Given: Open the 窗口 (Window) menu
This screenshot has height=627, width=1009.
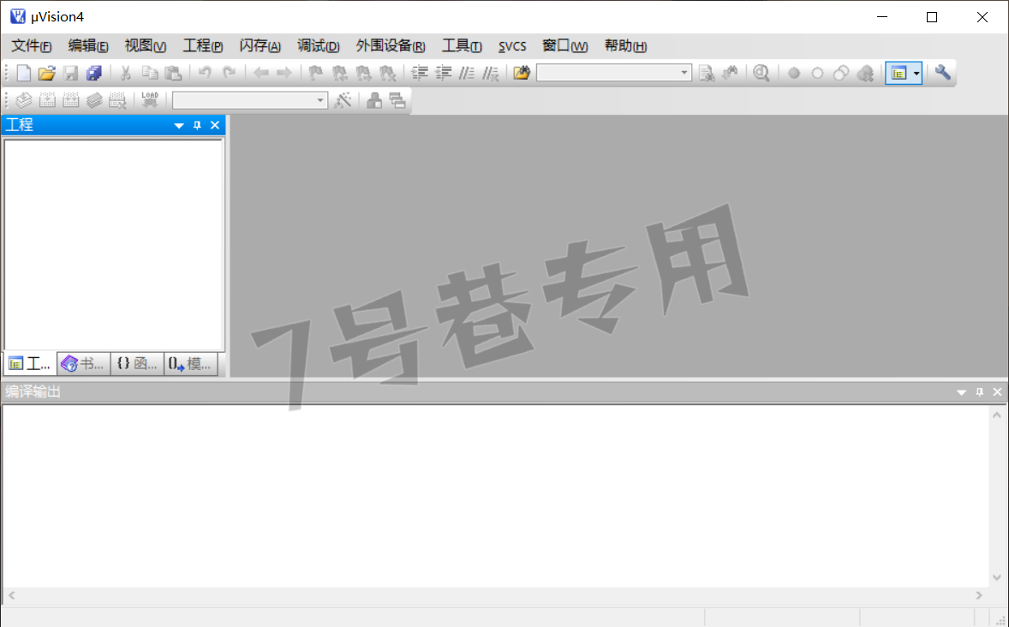Looking at the screenshot, I should click(565, 45).
